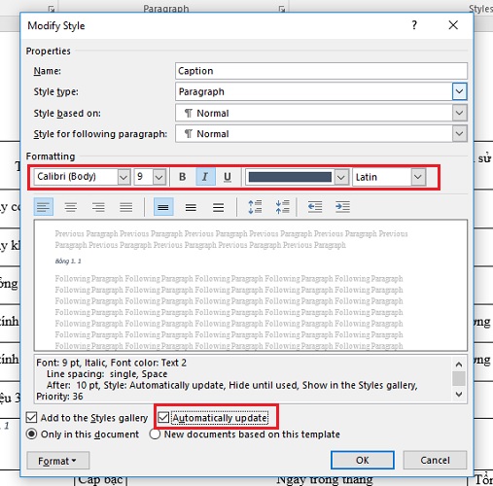Screen dimensions: 493x486
Task: Toggle Bold formatting button
Action: point(183,177)
